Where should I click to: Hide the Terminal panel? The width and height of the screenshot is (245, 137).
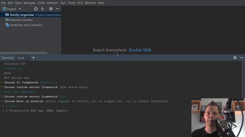[242, 57]
